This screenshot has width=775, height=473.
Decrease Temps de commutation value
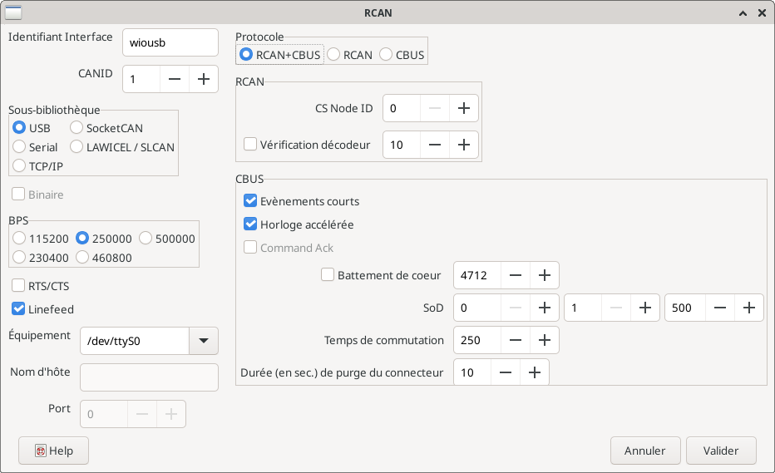[515, 340]
